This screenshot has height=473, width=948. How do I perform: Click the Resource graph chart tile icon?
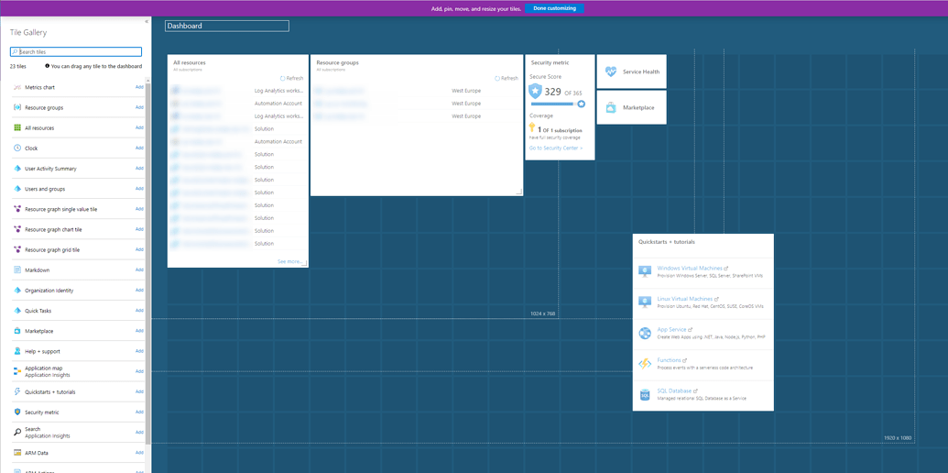coord(16,229)
